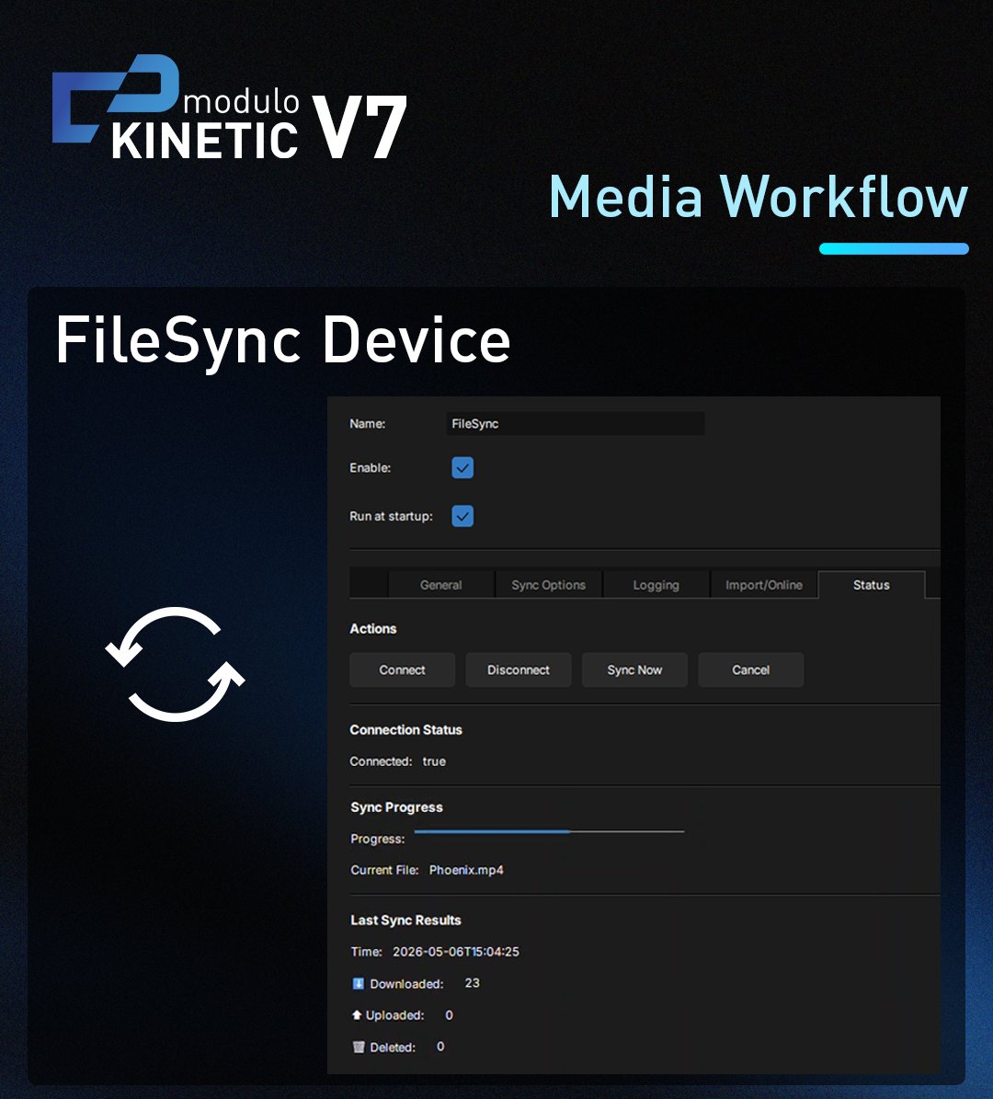Click the Connected value true
Image resolution: width=993 pixels, height=1099 pixels.
tap(434, 761)
